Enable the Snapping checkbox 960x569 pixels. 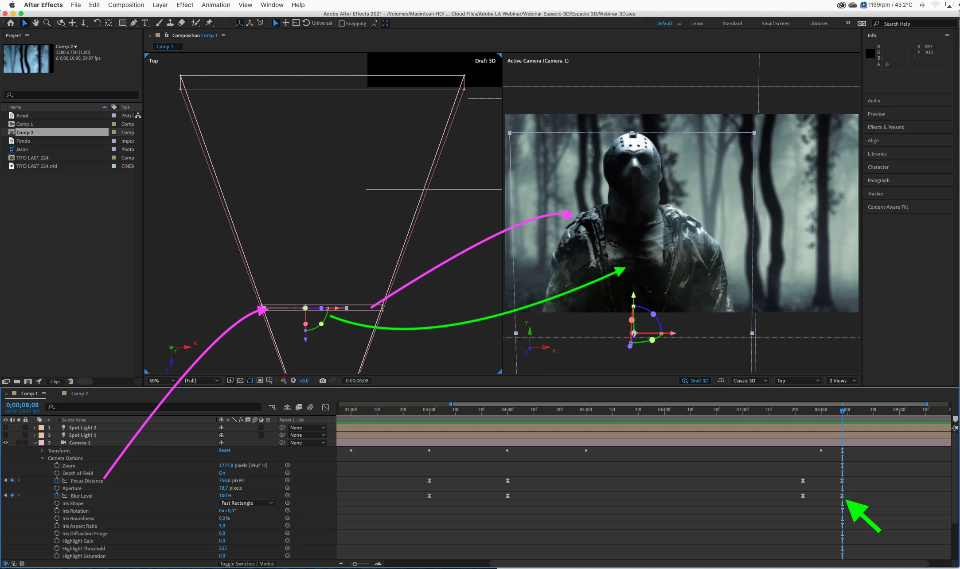coord(342,23)
